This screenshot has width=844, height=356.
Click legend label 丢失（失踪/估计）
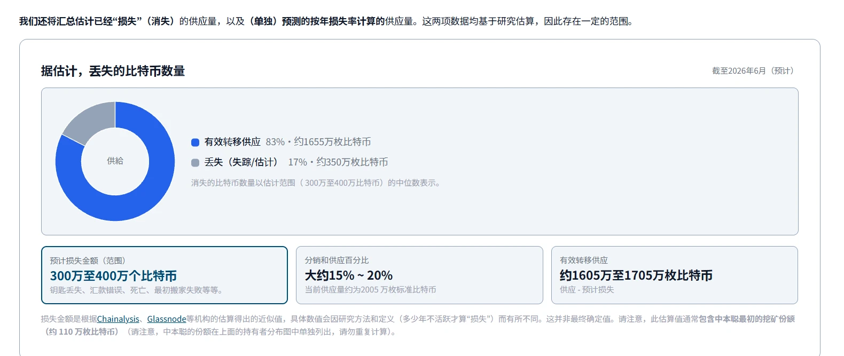click(x=243, y=162)
